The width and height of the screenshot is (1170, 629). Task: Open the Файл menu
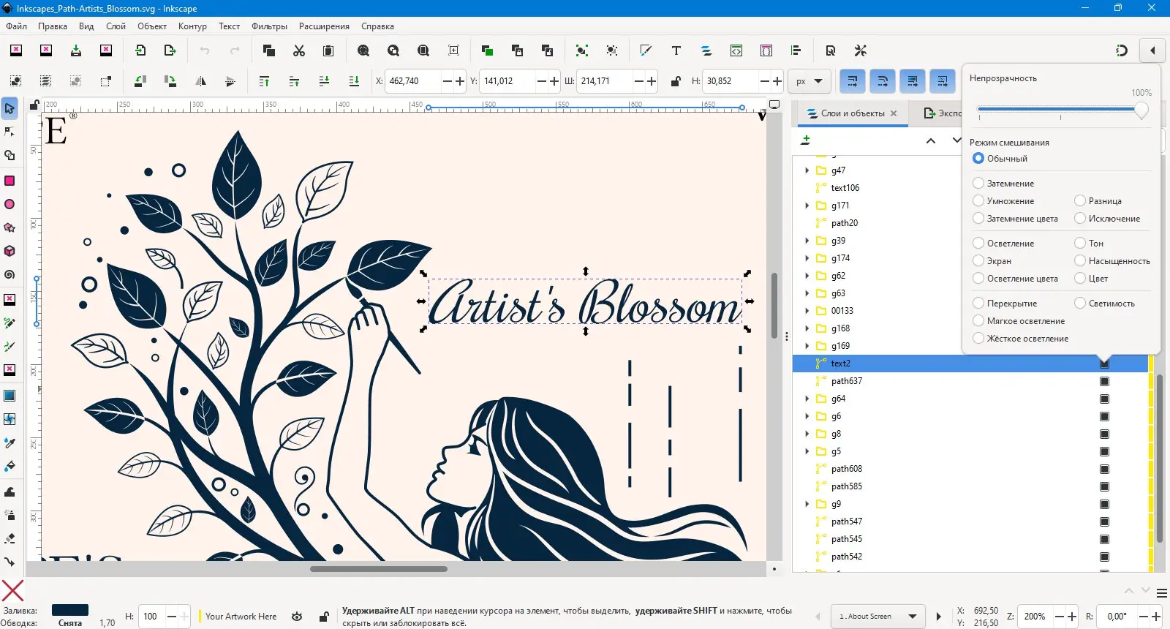point(17,26)
